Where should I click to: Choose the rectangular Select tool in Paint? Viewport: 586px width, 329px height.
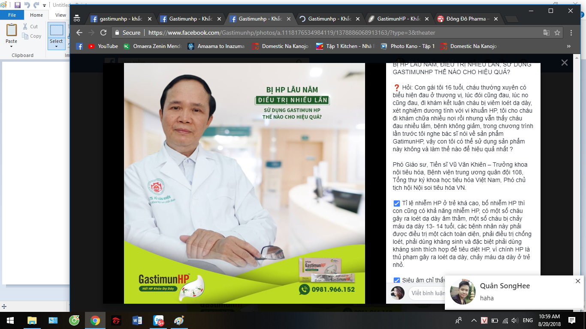[x=56, y=30]
